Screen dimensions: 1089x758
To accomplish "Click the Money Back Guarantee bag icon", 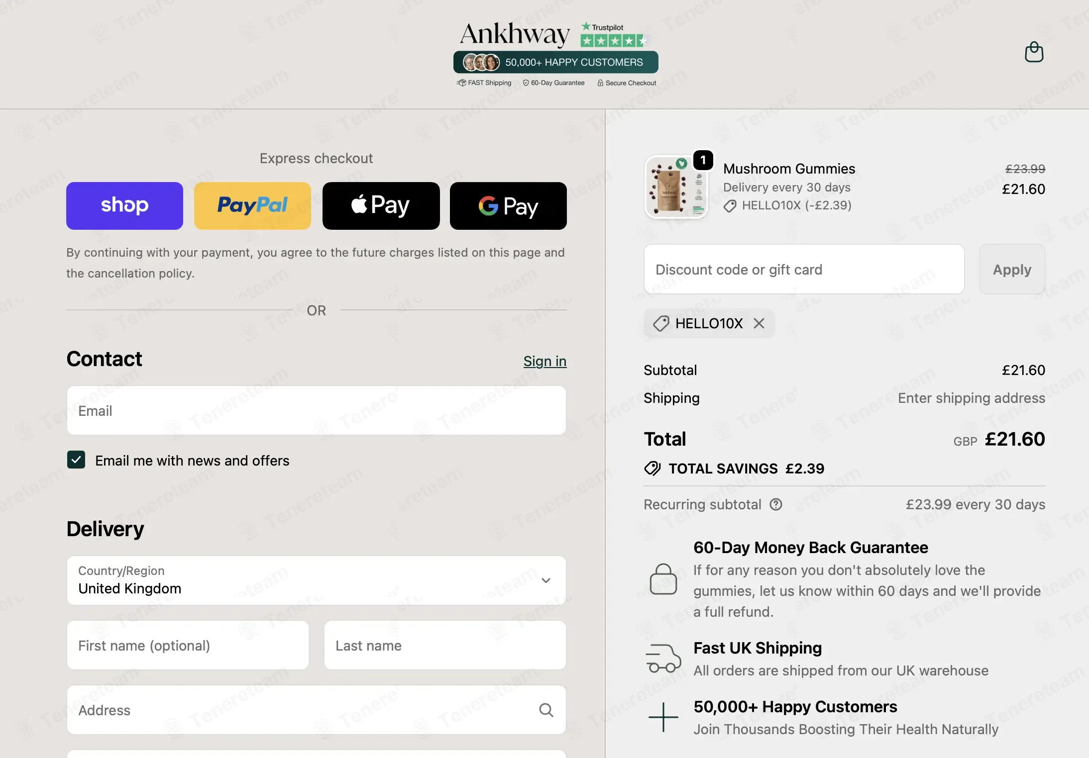I will 663,579.
